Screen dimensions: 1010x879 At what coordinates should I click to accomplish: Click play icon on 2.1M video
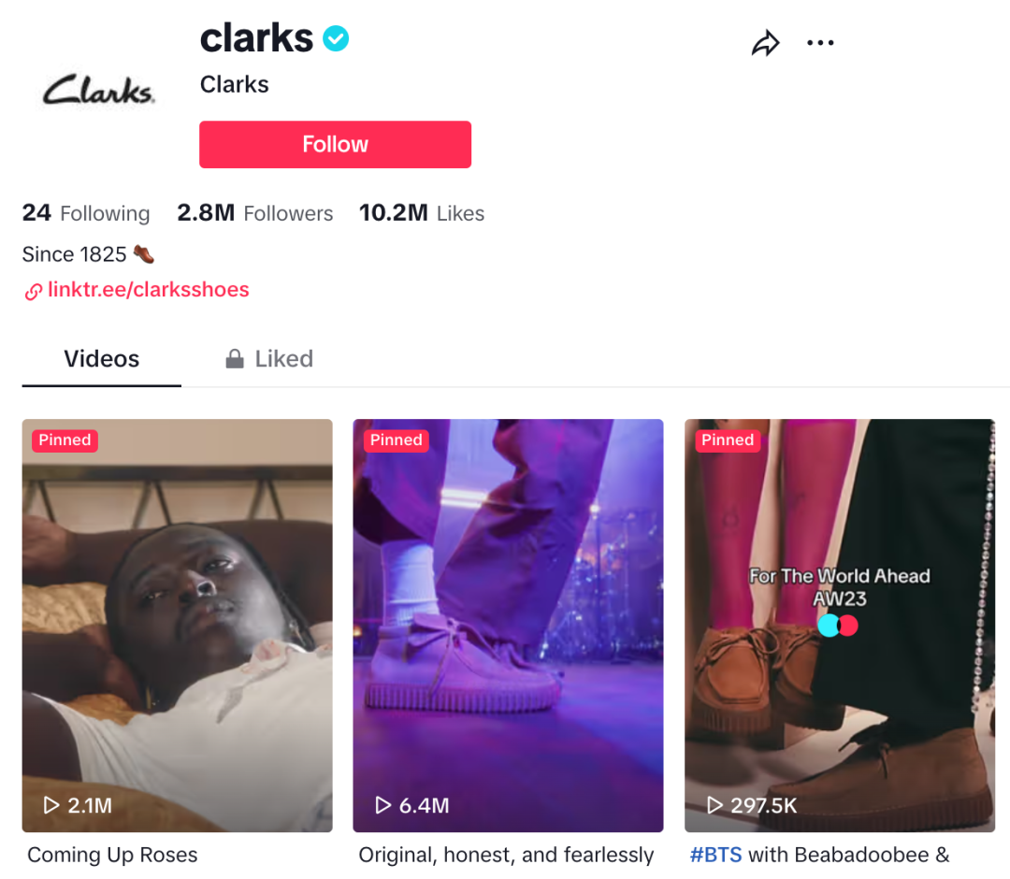click(x=50, y=805)
